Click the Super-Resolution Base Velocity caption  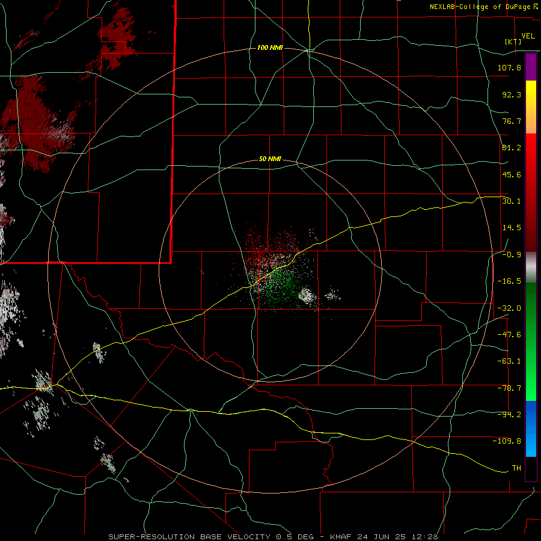273,537
